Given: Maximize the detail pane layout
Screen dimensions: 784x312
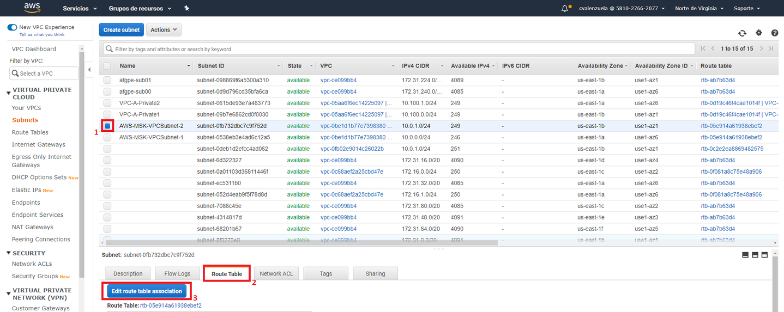Looking at the screenshot, I should tap(765, 255).
